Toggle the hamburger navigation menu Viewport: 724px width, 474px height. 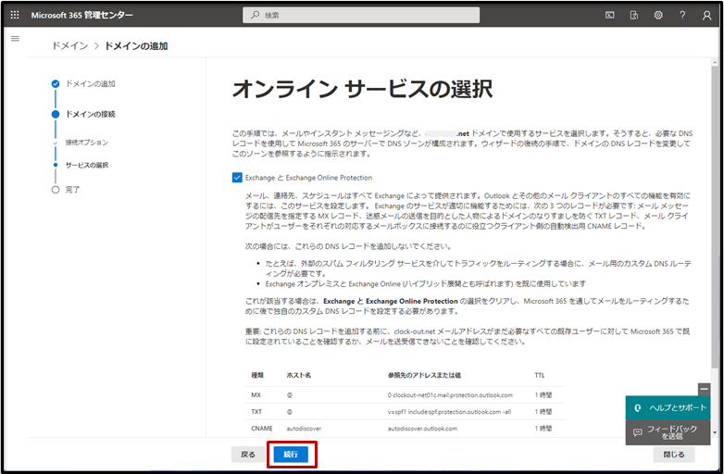[15, 39]
